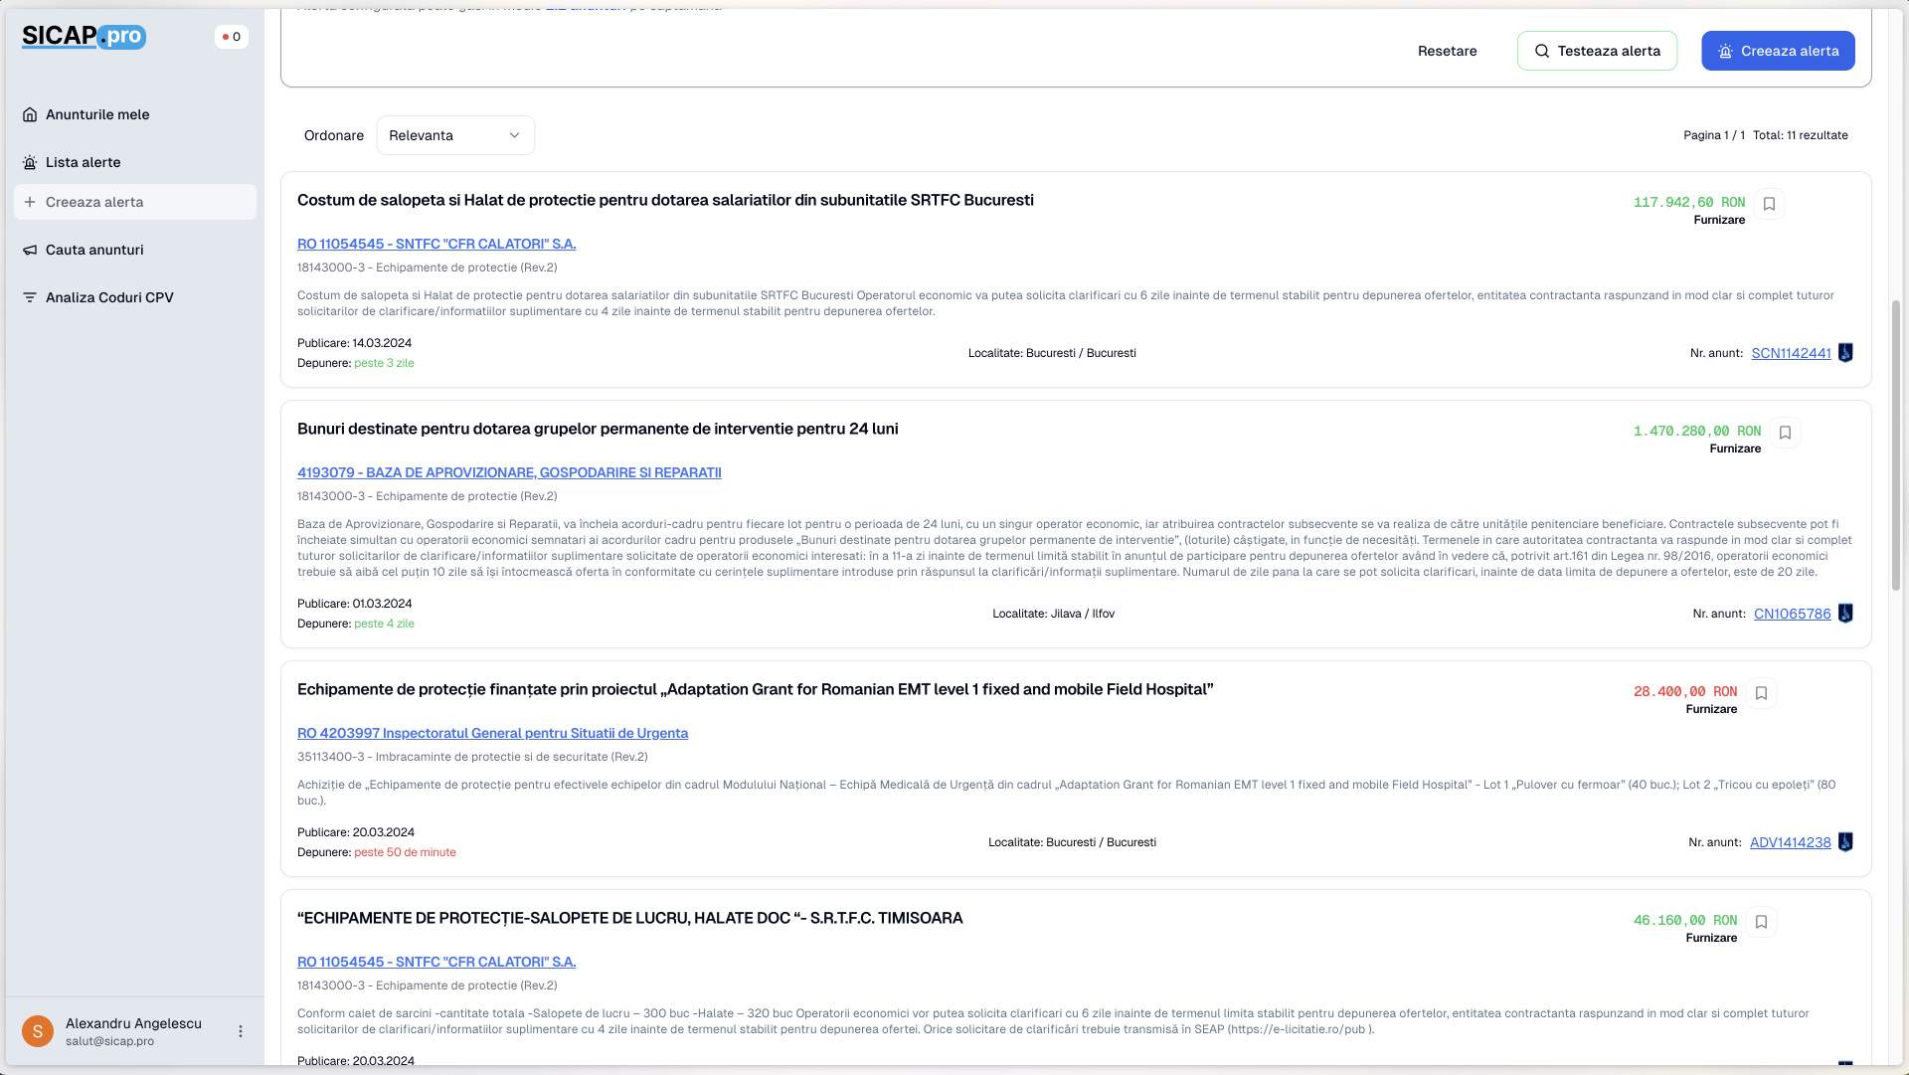Open announcement number CN1065786
The height and width of the screenshot is (1075, 1909).
[x=1792, y=614]
